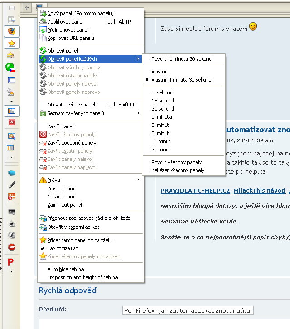Choose 'Duplikovat panel' from the context menu
The width and height of the screenshot is (290, 329).
point(65,21)
